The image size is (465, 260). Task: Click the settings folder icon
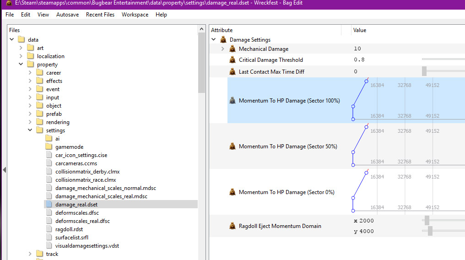40,130
